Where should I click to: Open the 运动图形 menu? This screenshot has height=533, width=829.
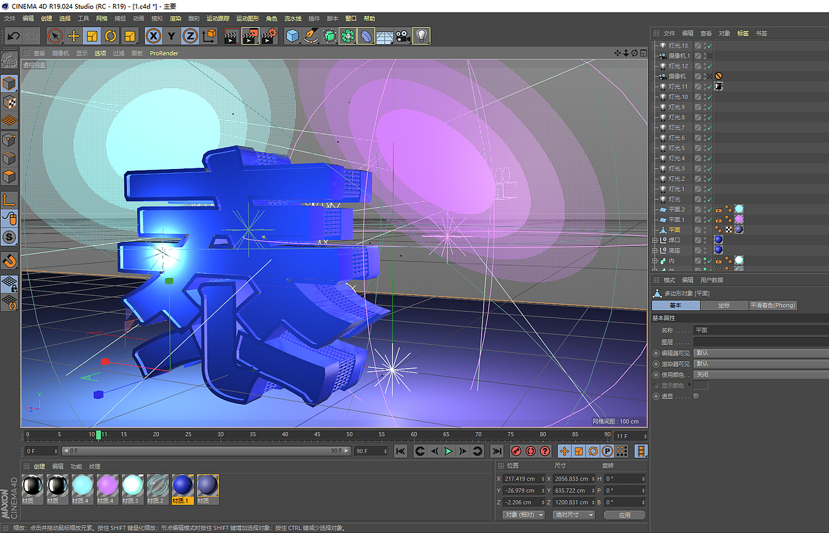247,19
